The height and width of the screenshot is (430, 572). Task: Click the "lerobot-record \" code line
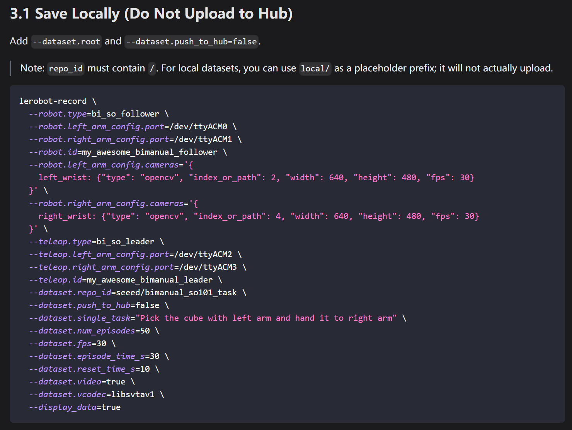pos(58,101)
